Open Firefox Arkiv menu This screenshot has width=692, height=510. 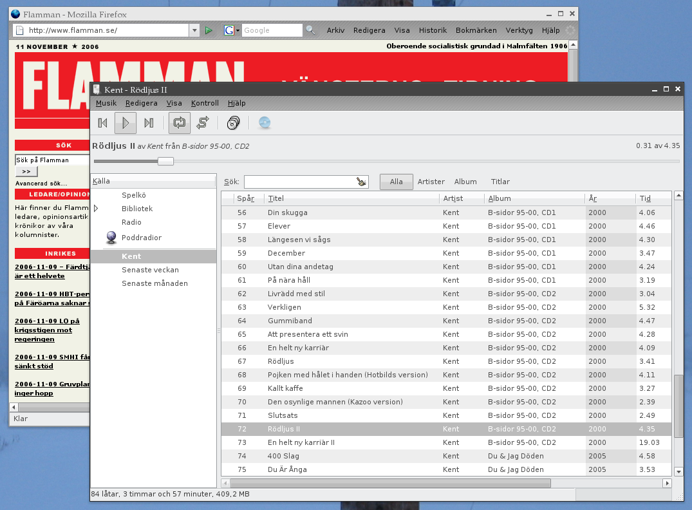[x=335, y=30]
